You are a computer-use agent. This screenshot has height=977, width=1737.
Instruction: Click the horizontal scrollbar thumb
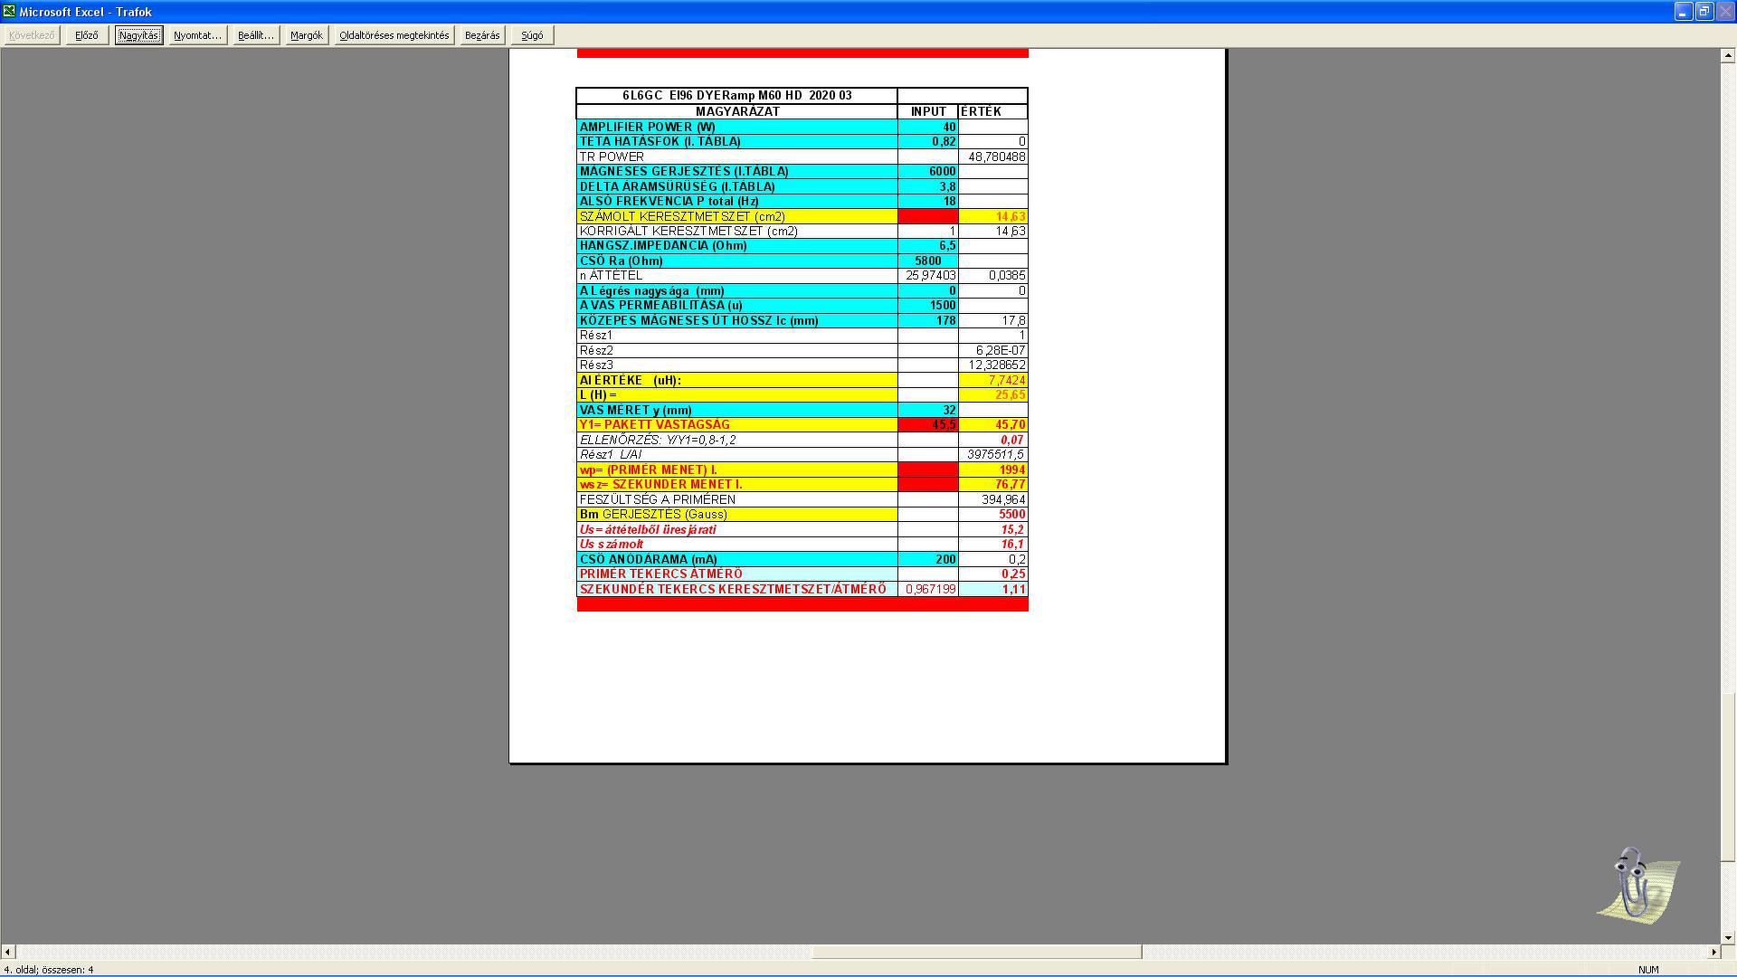point(977,952)
